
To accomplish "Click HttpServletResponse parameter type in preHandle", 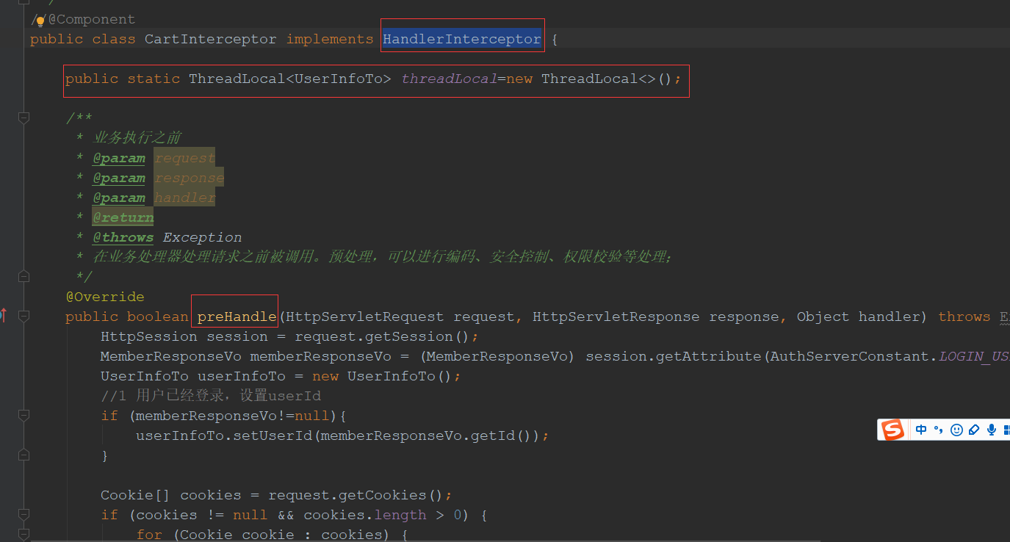I will [x=616, y=317].
